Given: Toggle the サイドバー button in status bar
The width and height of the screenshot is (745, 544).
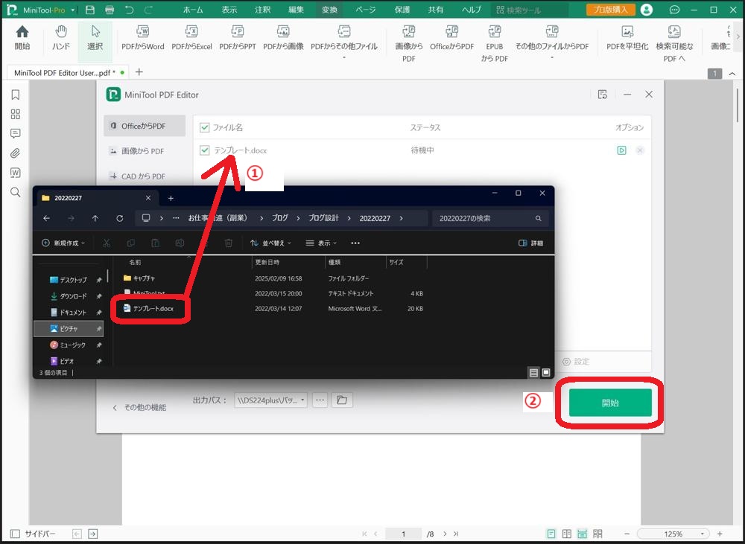Looking at the screenshot, I should (x=33, y=534).
